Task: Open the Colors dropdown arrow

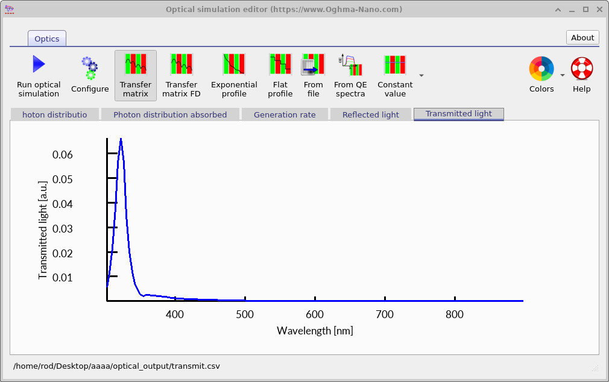Action: point(562,75)
